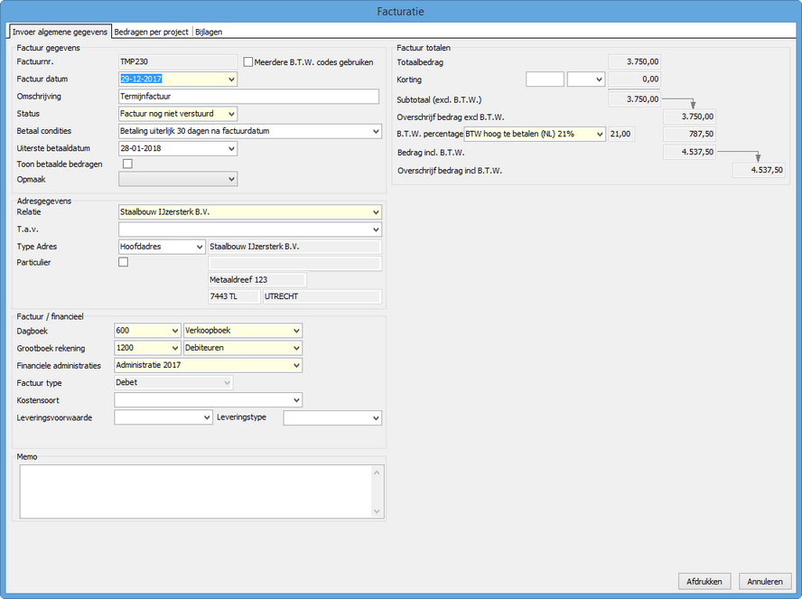802x599 pixels.
Task: Click the Korting 0,00 result field
Action: click(634, 80)
